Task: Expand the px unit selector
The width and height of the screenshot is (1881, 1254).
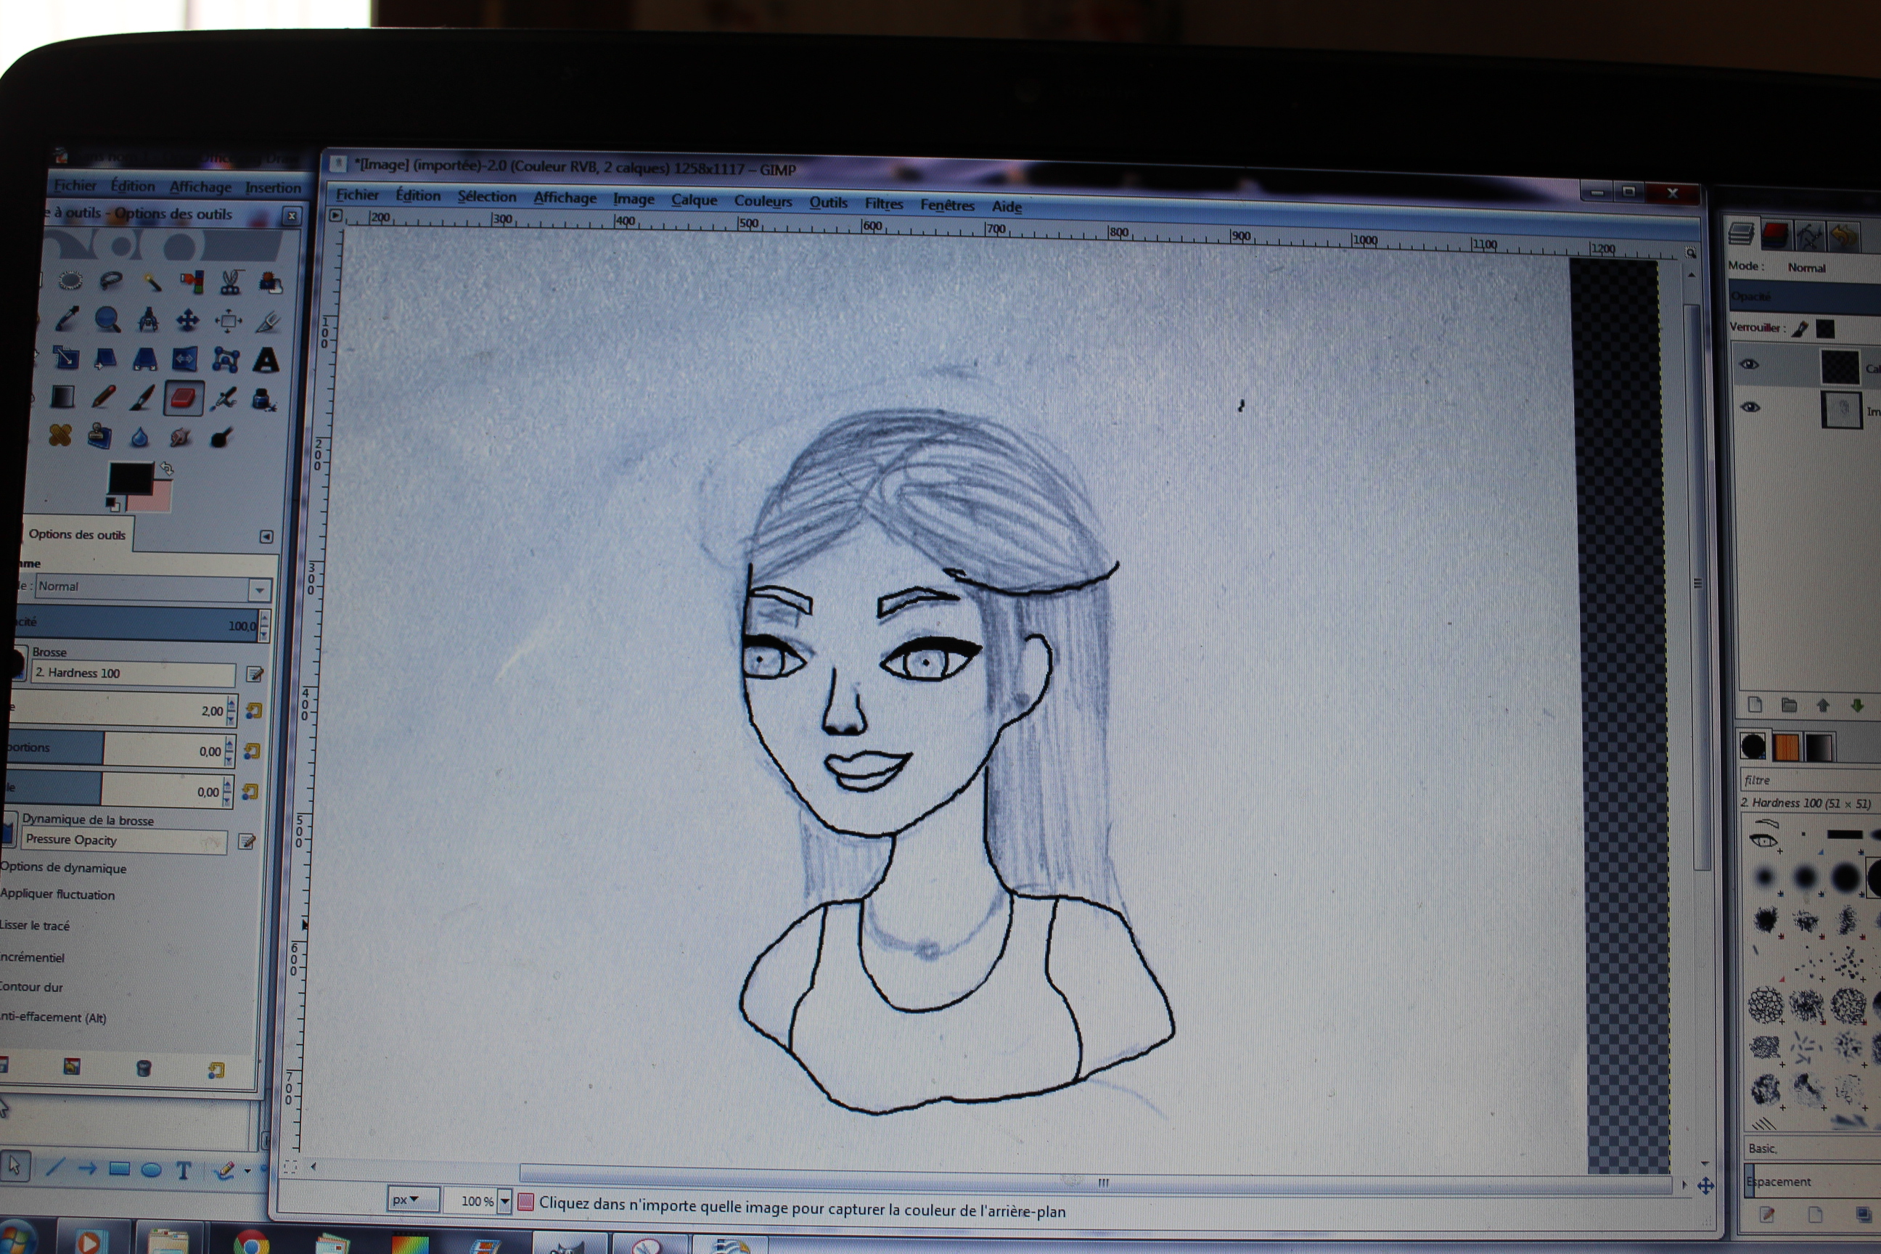Action: (x=414, y=1199)
